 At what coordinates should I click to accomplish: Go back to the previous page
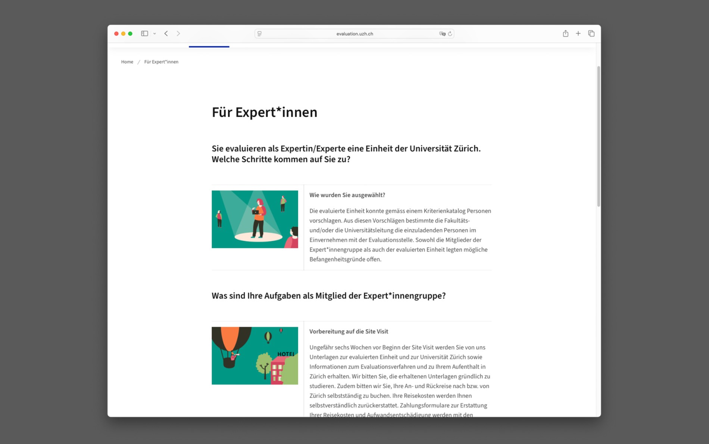pyautogui.click(x=166, y=34)
